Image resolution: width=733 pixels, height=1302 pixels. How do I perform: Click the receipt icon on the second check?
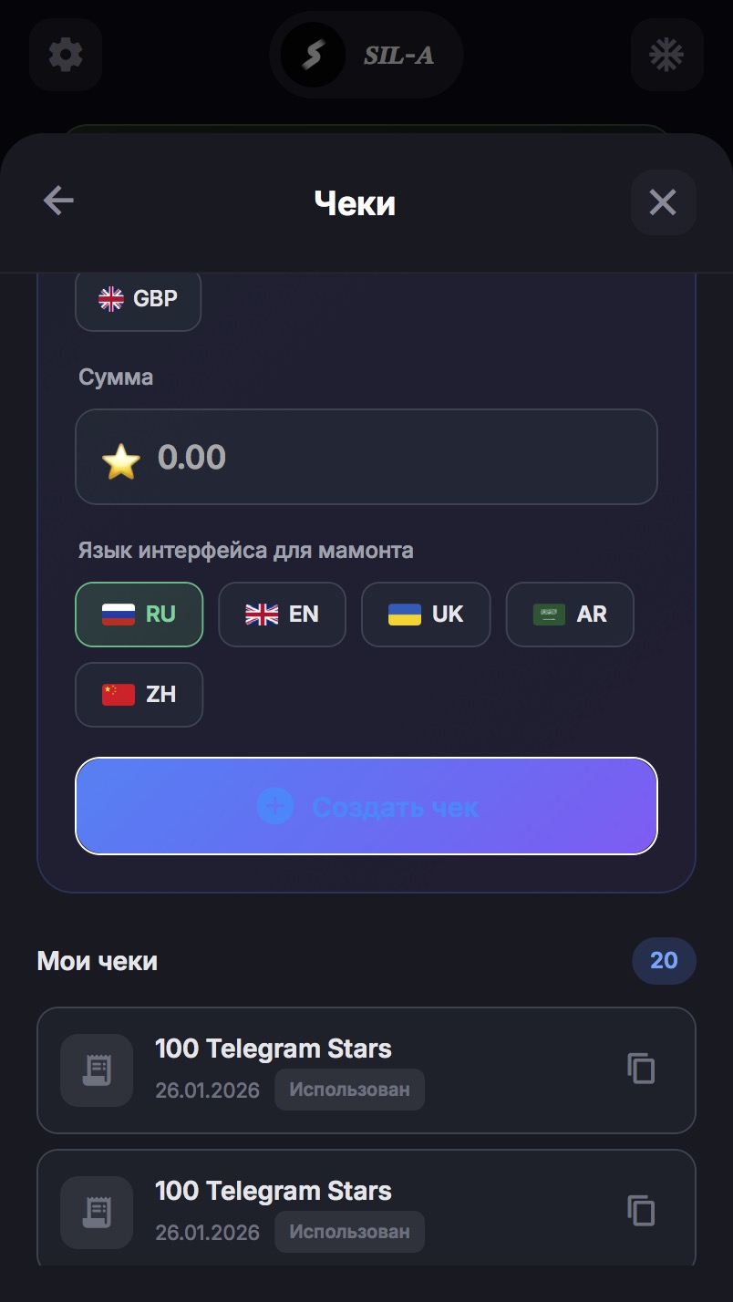point(96,1213)
